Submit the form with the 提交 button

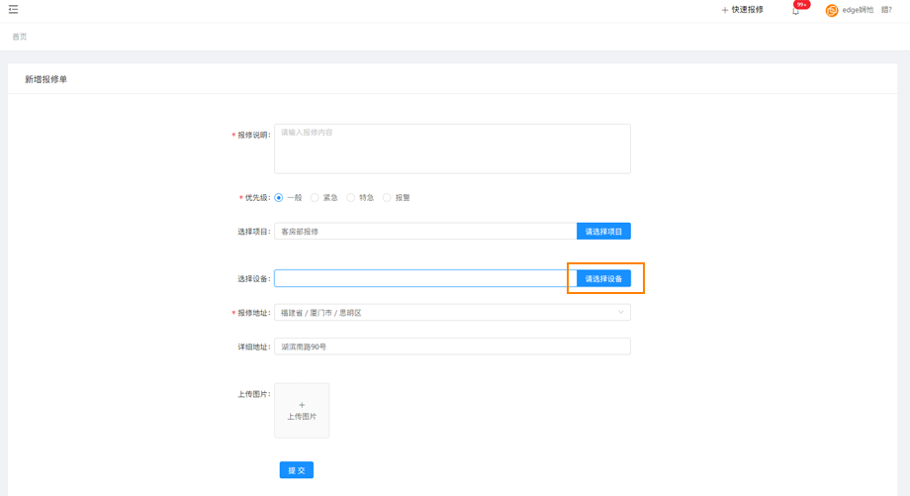[296, 470]
